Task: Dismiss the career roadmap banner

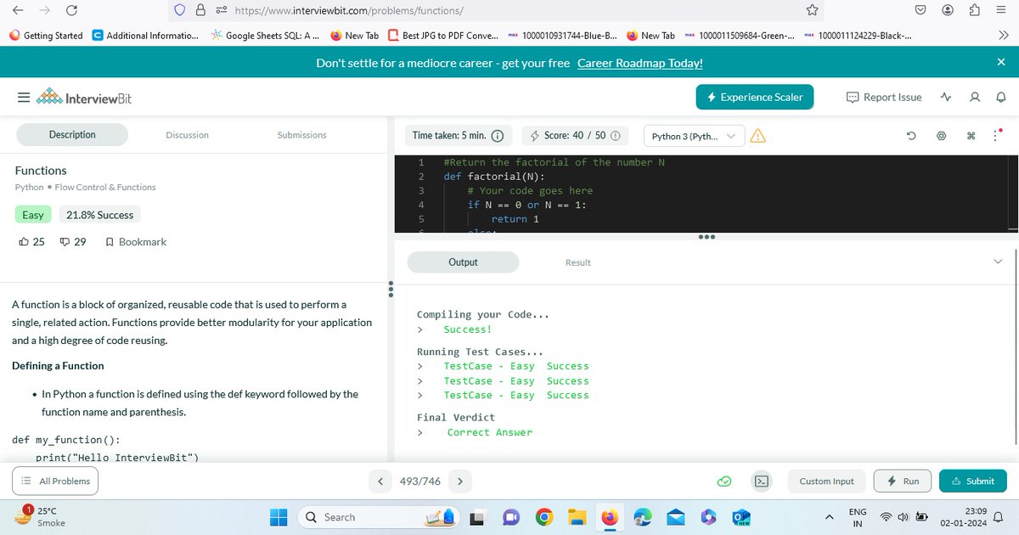Action: point(1000,63)
